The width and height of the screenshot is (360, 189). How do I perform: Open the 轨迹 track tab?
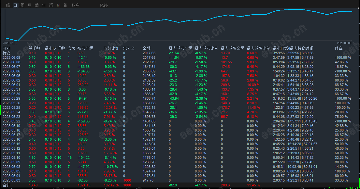[x=104, y=5]
